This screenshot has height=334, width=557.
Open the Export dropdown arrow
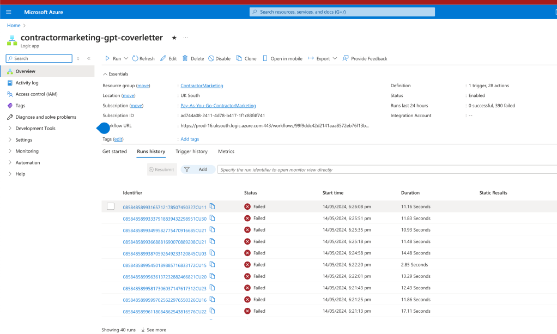pos(335,59)
